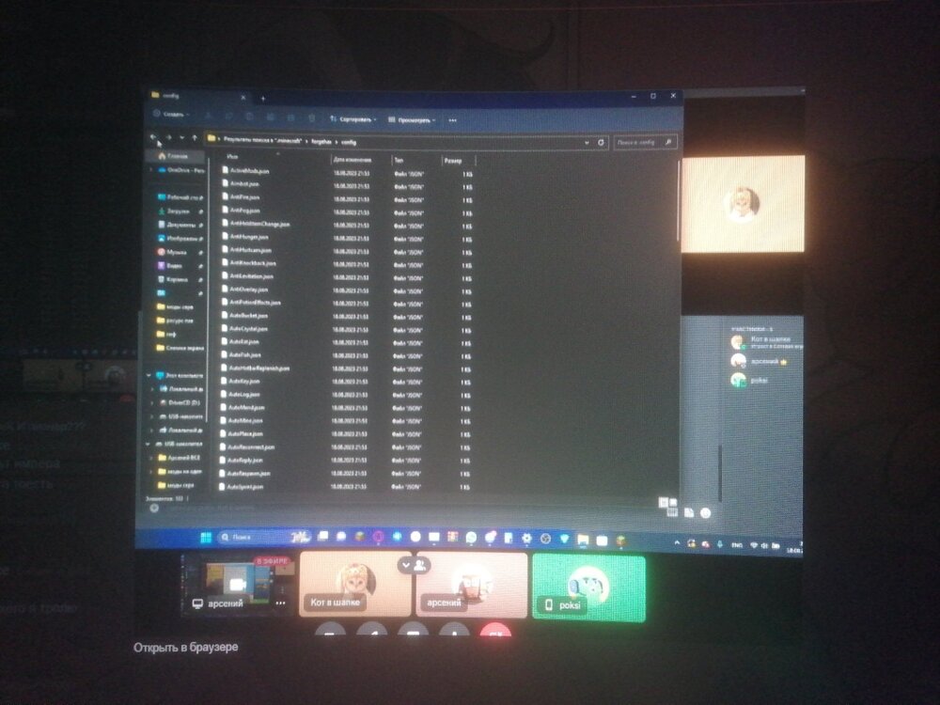Open Рабочий стол in the navigation pane
This screenshot has width=940, height=705.
point(180,197)
